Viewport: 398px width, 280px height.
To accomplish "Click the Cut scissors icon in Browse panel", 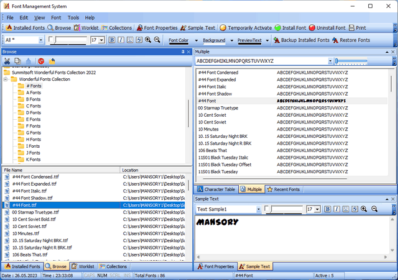I will coord(7,61).
